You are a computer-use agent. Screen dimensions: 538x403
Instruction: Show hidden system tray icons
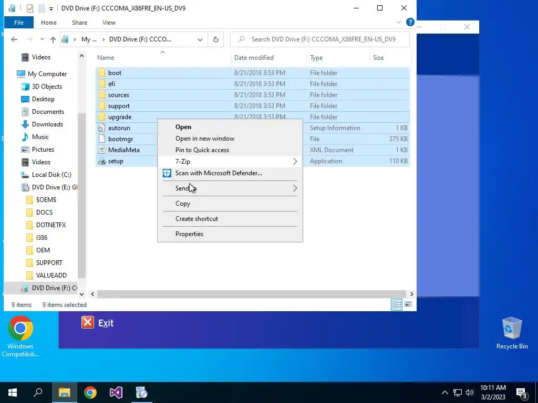(x=444, y=393)
